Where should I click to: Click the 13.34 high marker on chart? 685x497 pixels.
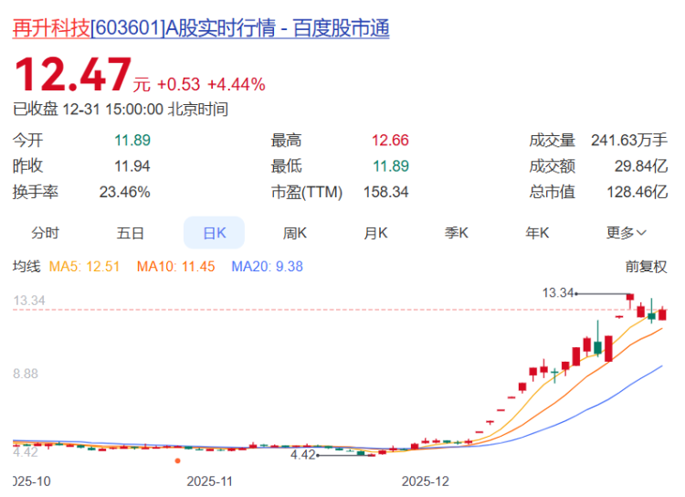[x=558, y=293]
